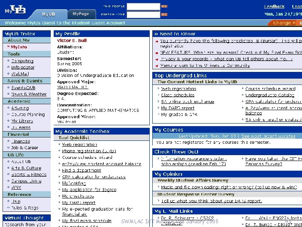302x227 pixels.
Task: Open Undergraduate Catalog link
Action: tap(270, 95)
